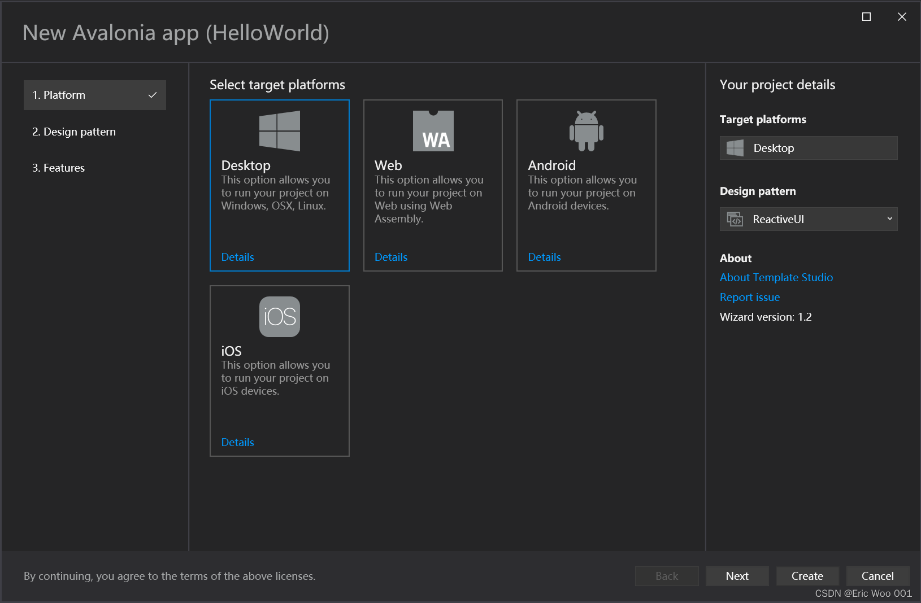Open About Template Studio
Viewport: 921px width, 603px height.
pyautogui.click(x=776, y=277)
